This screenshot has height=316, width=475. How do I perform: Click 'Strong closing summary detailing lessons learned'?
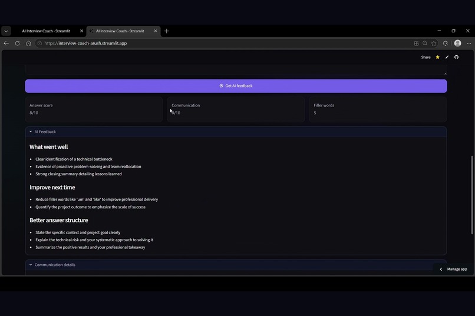coord(78,174)
